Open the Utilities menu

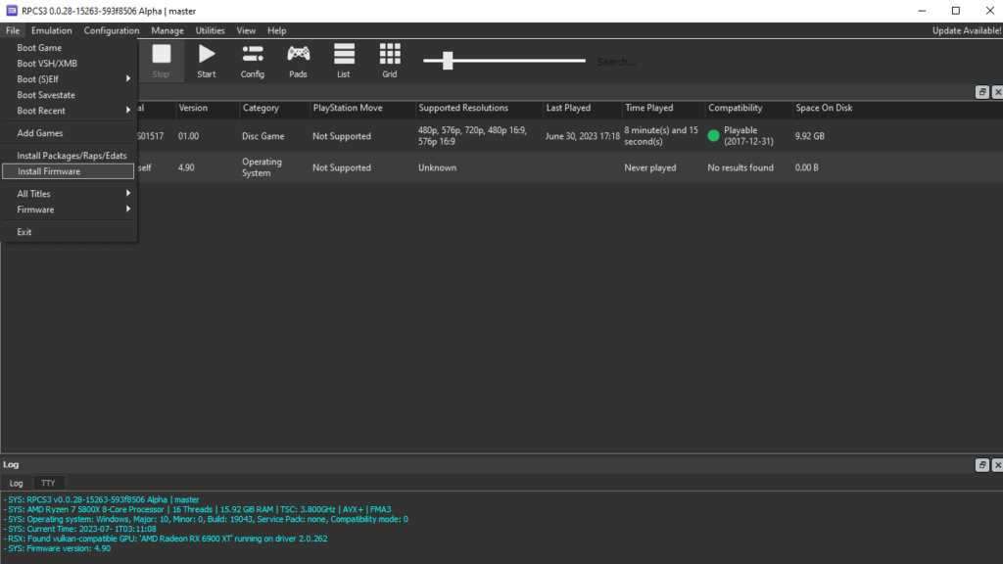click(210, 30)
